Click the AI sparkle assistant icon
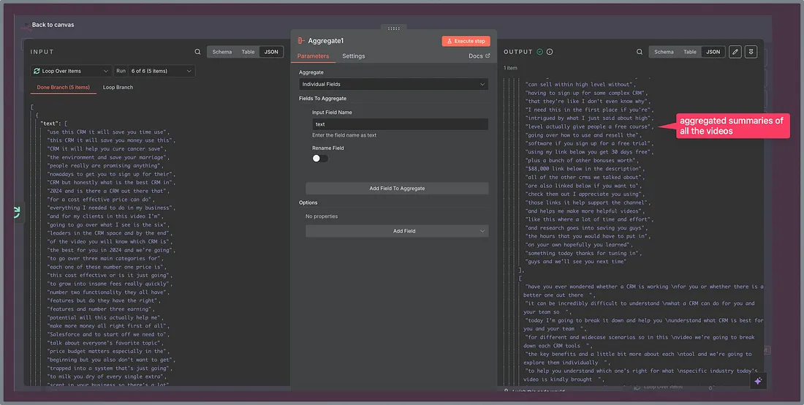 [758, 381]
